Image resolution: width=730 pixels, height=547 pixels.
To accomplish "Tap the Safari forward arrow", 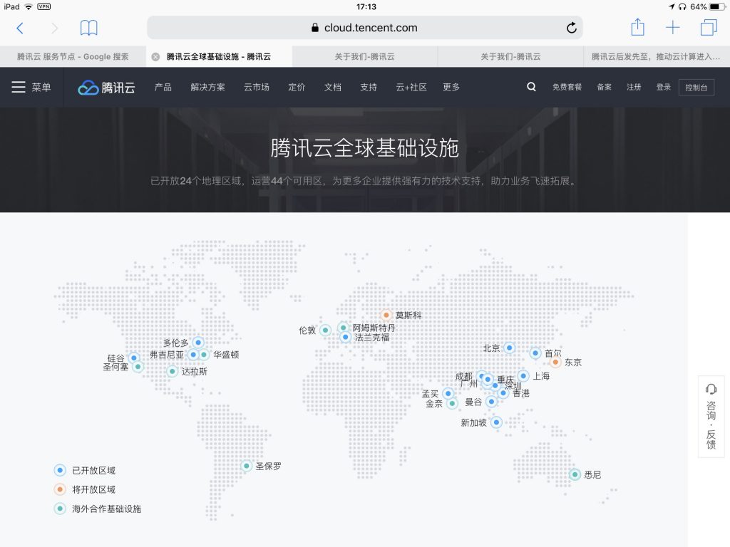I will [54, 28].
